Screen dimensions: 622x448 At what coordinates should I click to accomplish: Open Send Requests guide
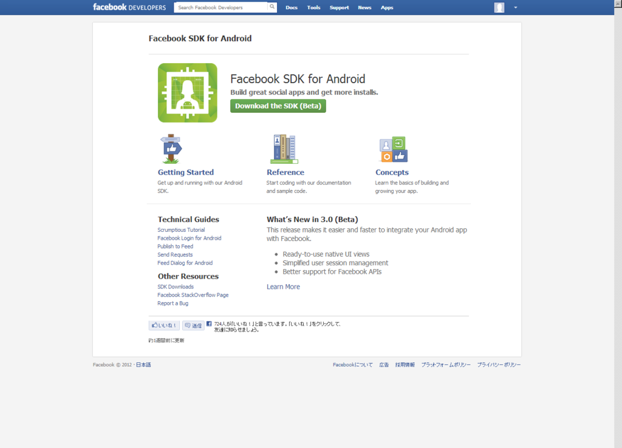pyautogui.click(x=175, y=254)
